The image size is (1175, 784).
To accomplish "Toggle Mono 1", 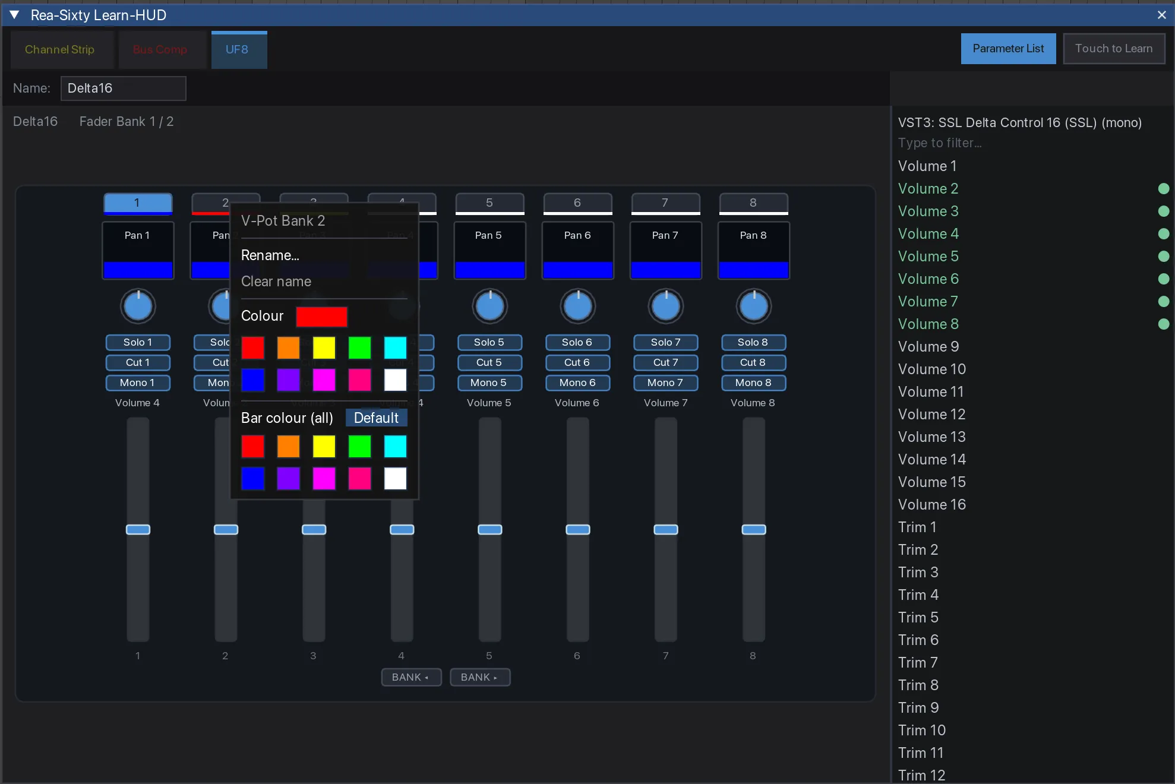I will (x=138, y=383).
